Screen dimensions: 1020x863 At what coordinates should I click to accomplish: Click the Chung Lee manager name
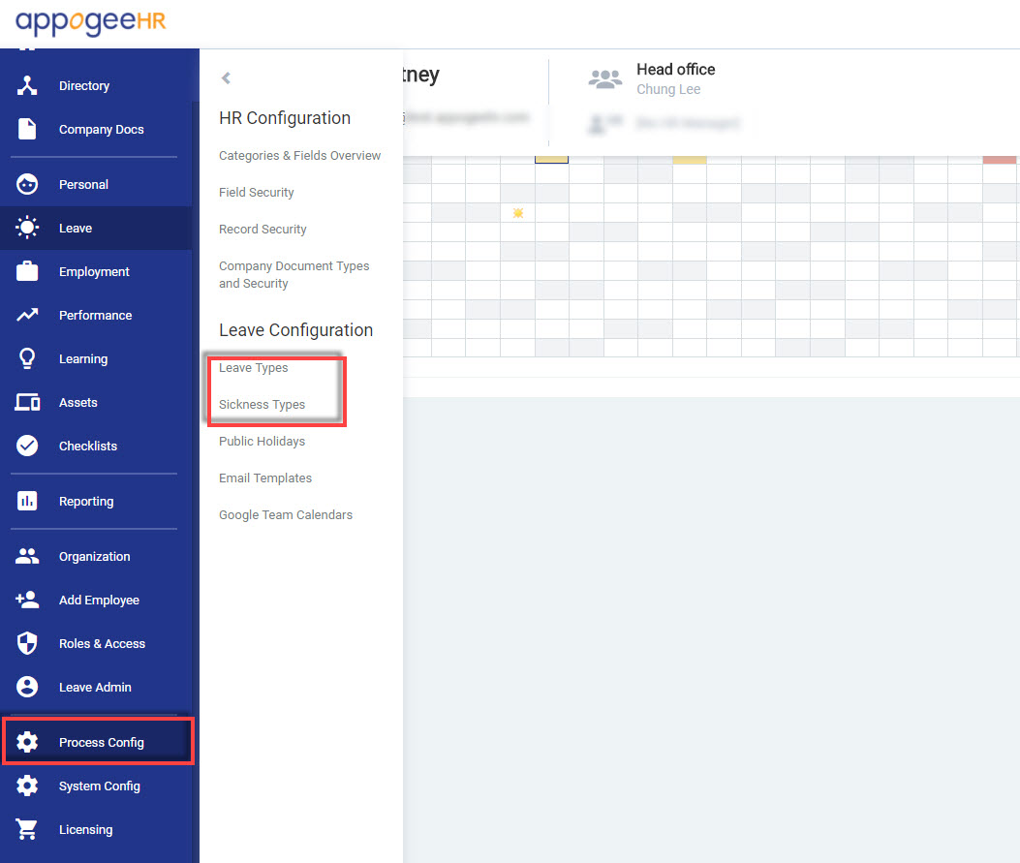click(668, 89)
